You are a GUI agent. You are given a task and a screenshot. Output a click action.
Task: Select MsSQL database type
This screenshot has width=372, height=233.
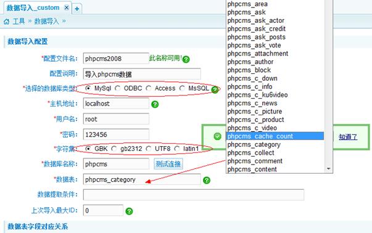[182, 88]
